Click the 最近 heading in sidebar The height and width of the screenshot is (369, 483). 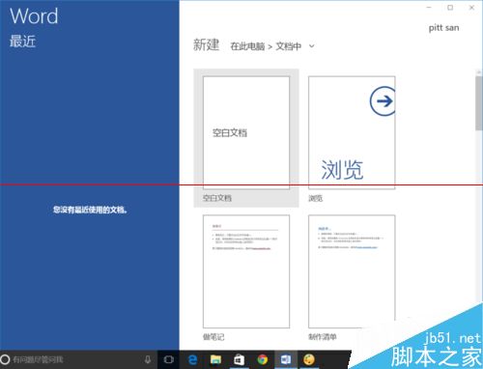click(22, 42)
